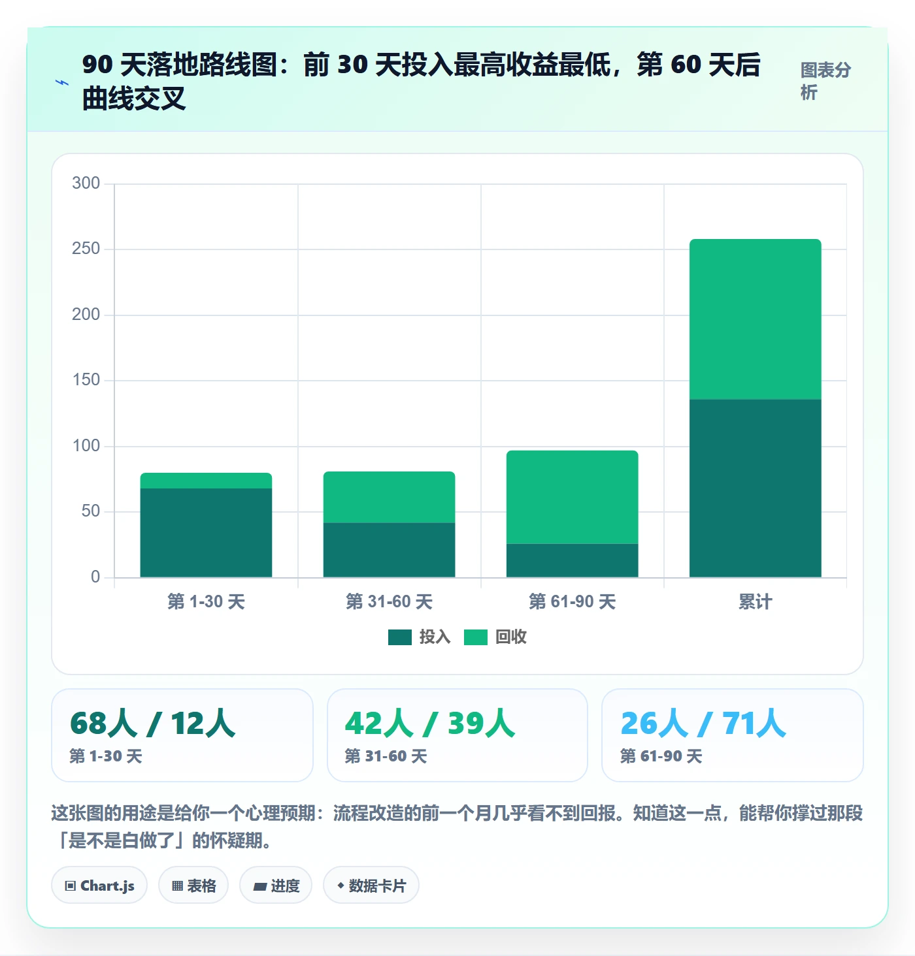The image size is (915, 956).
Task: Click the 第 61-90 天 x-axis label under the chart
Action: (x=572, y=601)
